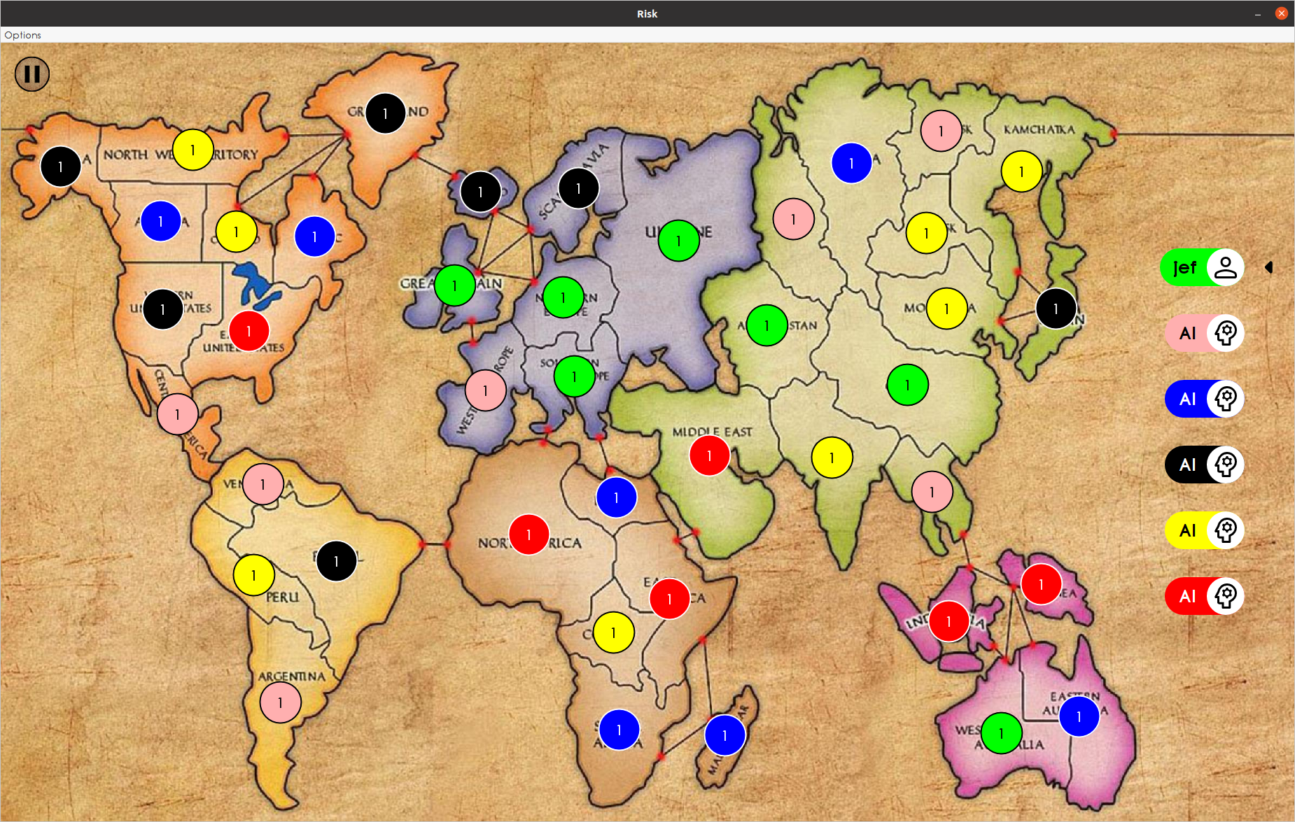Select the blue AI player label

(1187, 399)
